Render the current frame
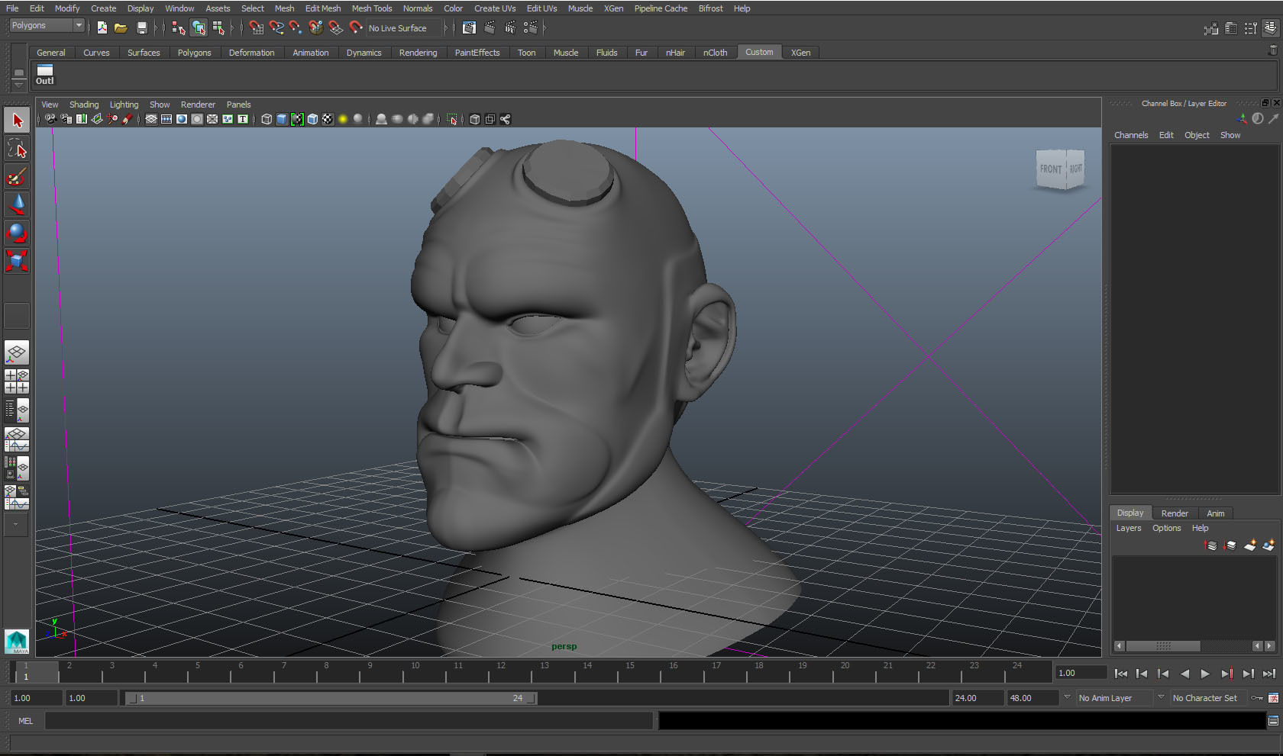The image size is (1283, 756). [x=490, y=28]
